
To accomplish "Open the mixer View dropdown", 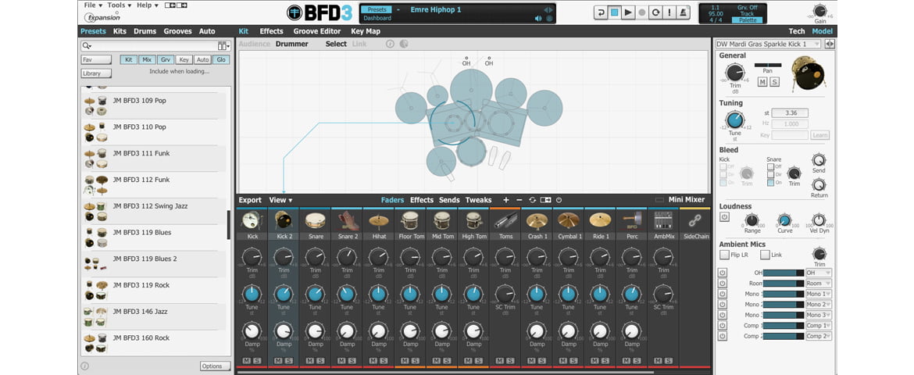I will coord(280,200).
